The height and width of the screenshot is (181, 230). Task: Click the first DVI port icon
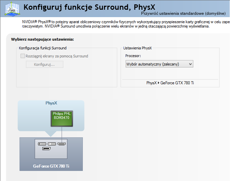[x=42, y=144]
